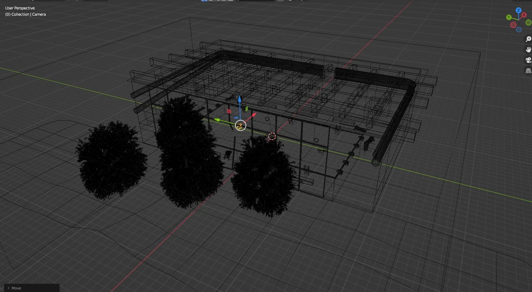This screenshot has height=292, width=532.
Task: Click the X axis ball on the navigation gizmo
Action: [524, 15]
